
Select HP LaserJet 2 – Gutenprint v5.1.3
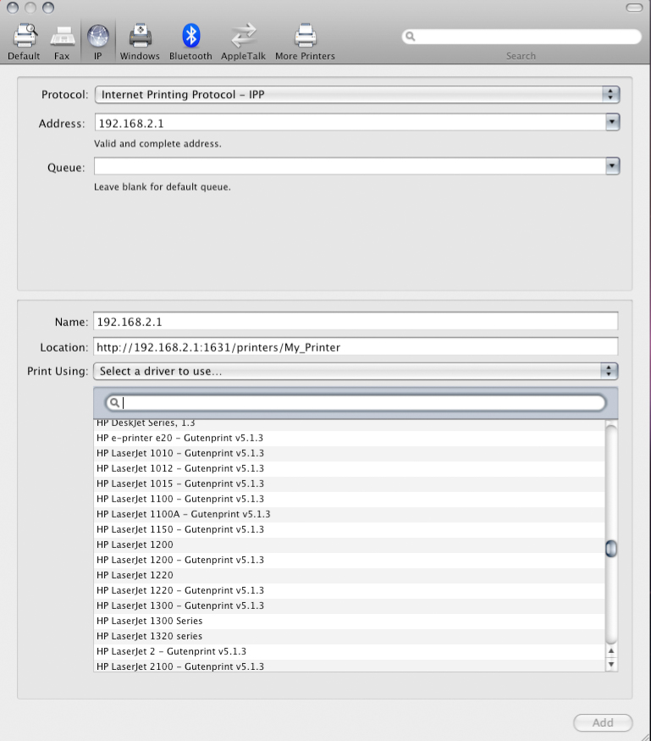(x=349, y=651)
